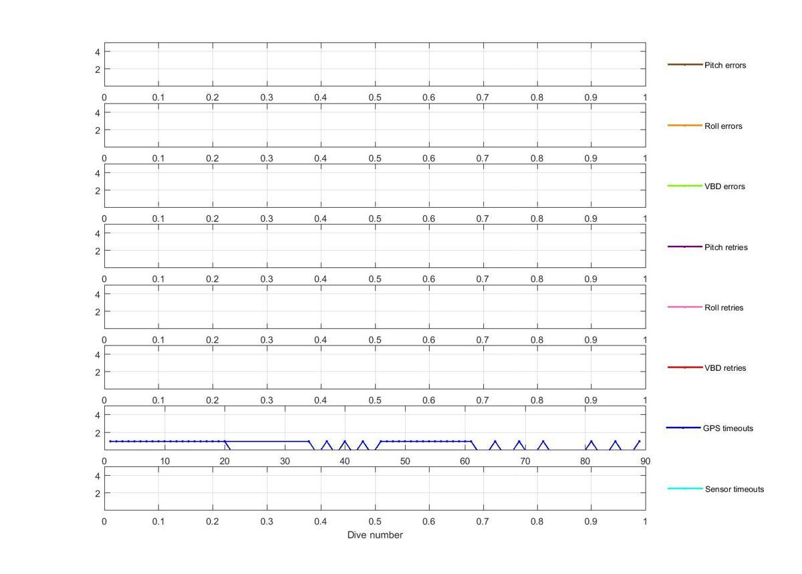Click x-axis tick label 20 on GPS timeouts plot
Image resolution: width=802 pixels, height=574 pixels.
point(225,461)
